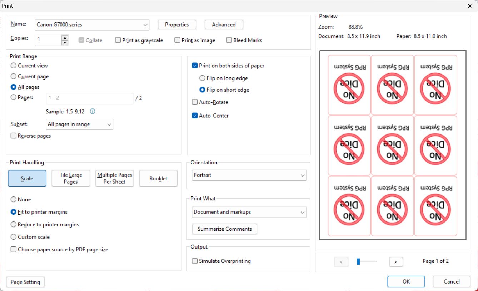
Task: Switch to Multiple Pages Per Sheet mode
Action: 114,178
